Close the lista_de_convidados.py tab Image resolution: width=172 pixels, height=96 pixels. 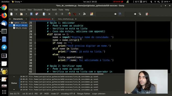click(53, 19)
